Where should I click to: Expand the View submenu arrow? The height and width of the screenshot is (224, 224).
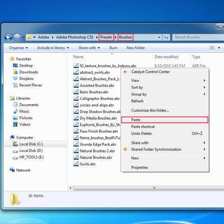(x=204, y=80)
